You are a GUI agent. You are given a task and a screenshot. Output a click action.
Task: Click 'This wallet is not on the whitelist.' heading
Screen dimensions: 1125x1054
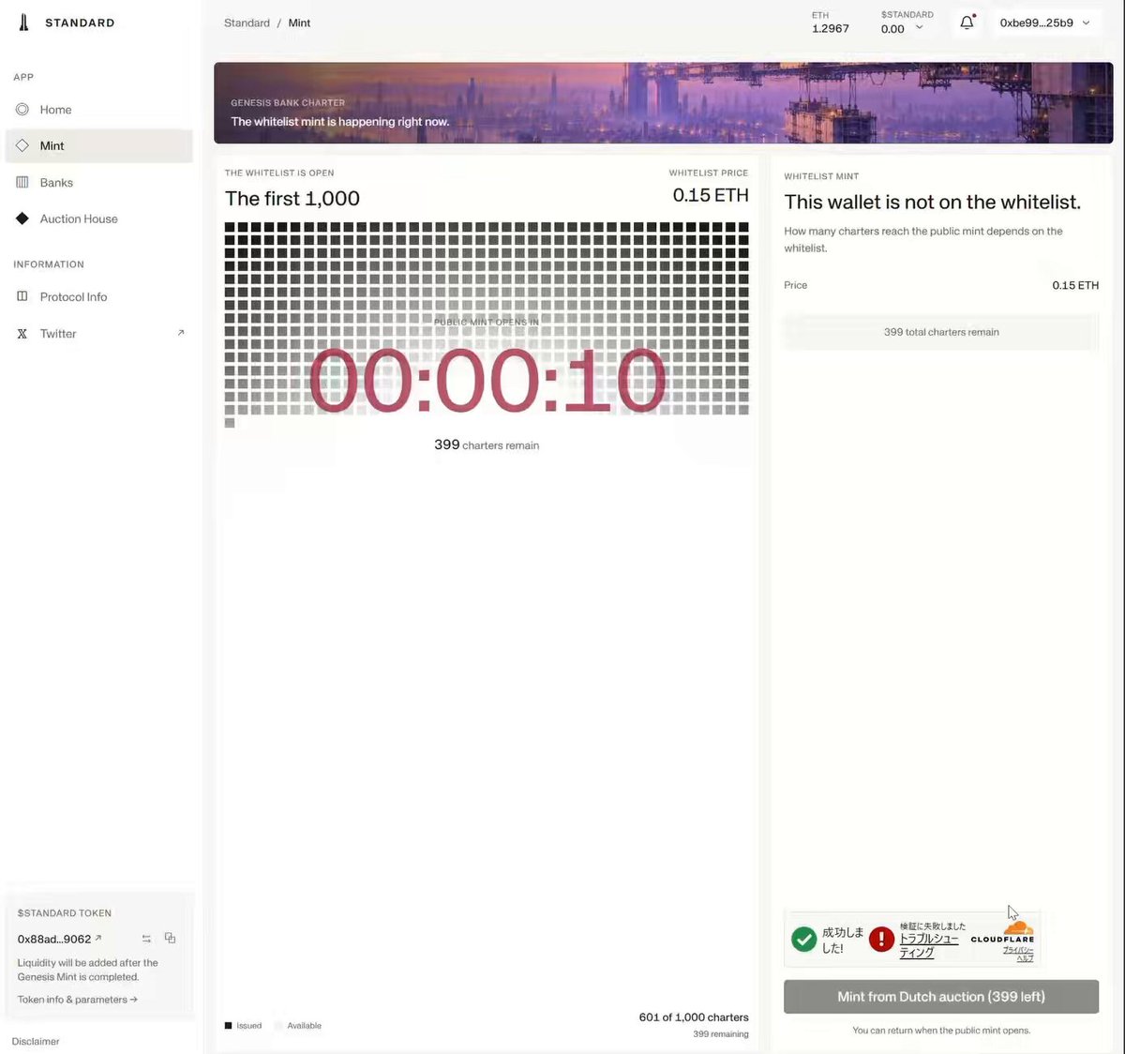click(x=933, y=202)
